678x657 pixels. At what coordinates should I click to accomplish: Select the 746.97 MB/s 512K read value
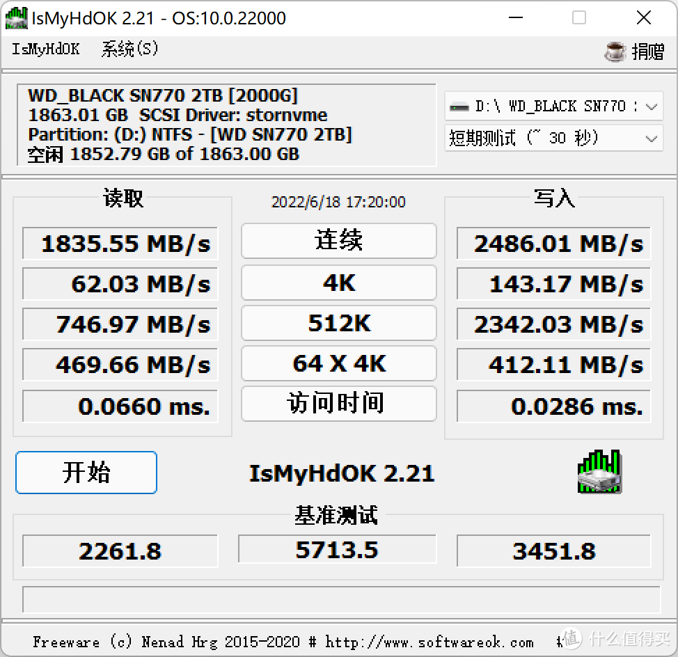click(x=120, y=324)
